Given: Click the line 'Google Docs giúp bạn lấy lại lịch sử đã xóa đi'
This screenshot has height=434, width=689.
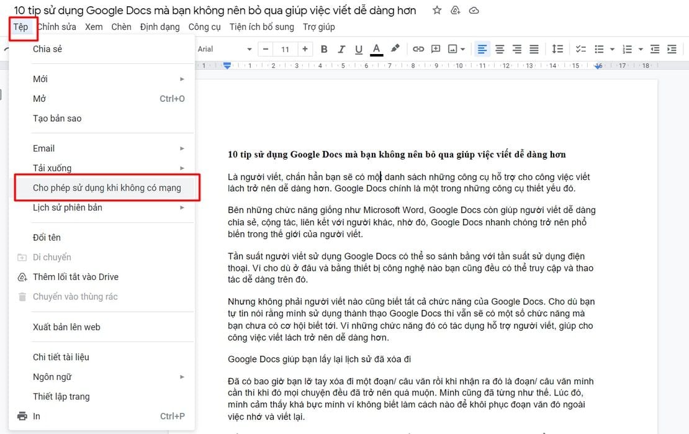Looking at the screenshot, I should (320, 359).
